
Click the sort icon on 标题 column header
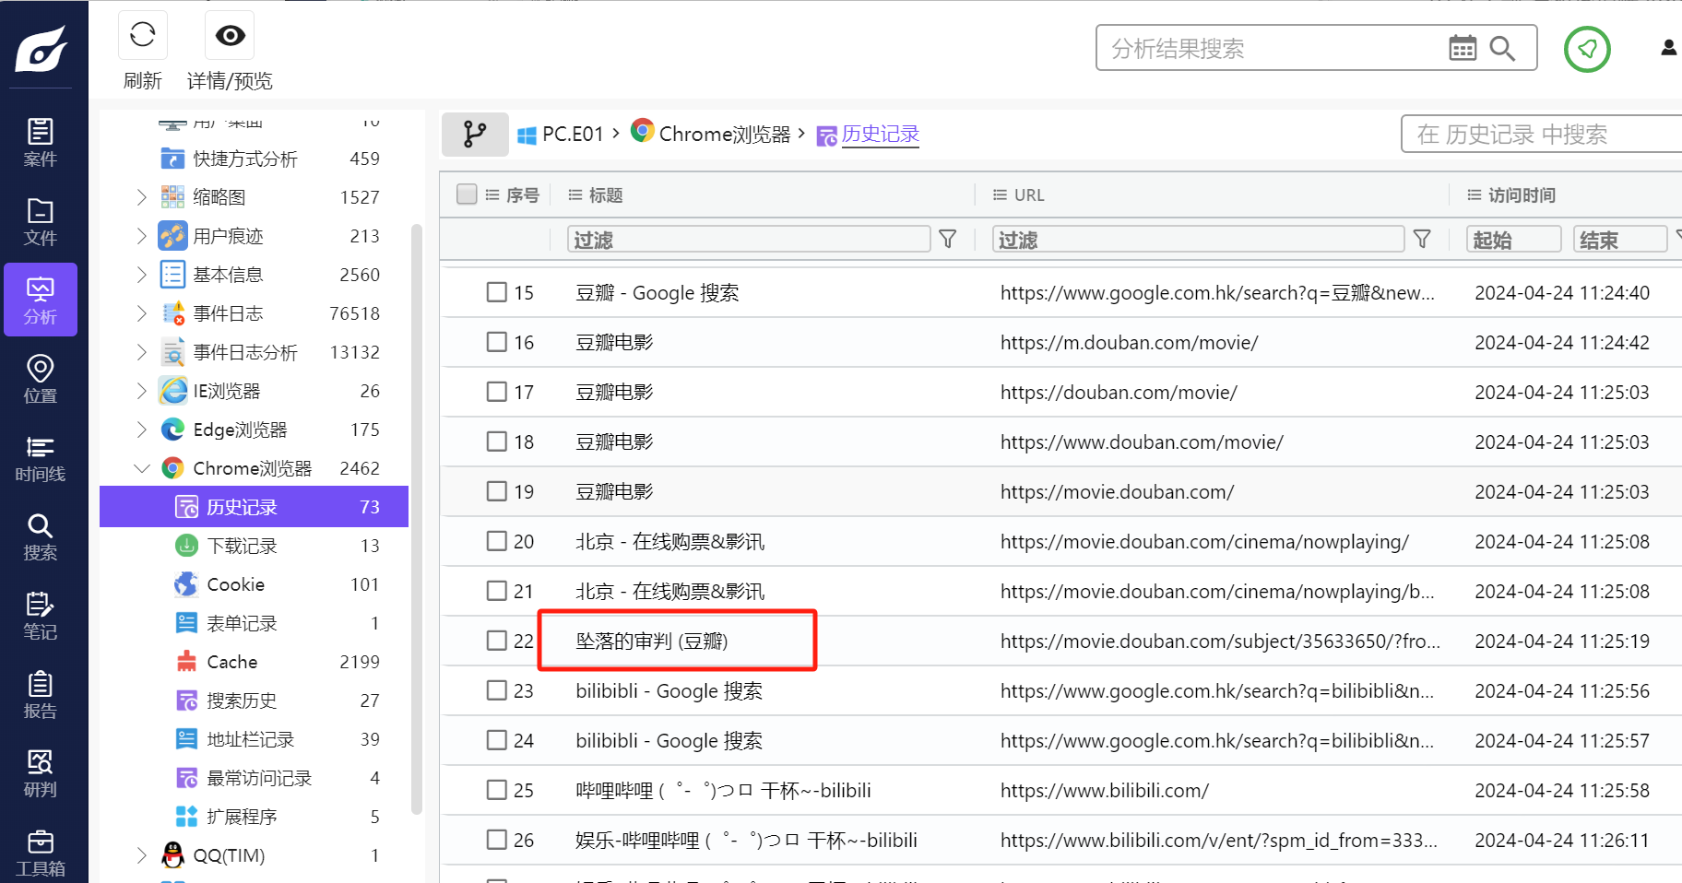[x=575, y=195]
